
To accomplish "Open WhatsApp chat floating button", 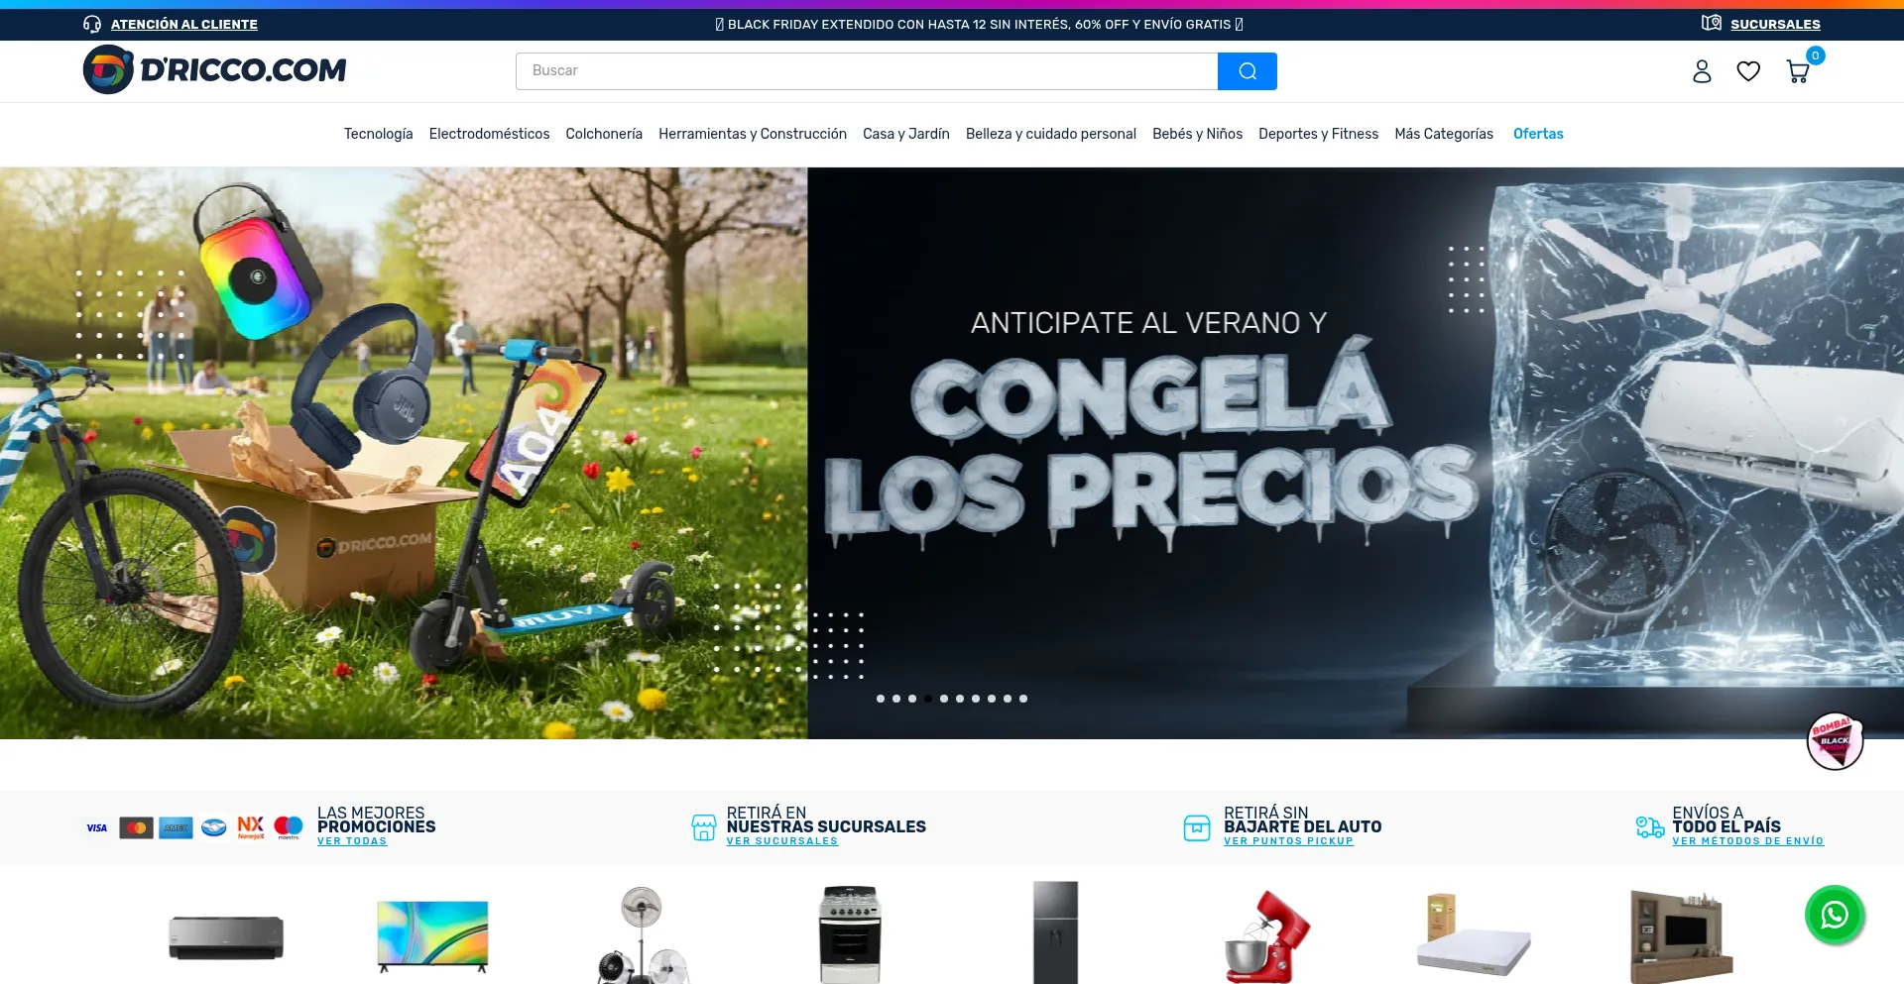I will tap(1834, 915).
